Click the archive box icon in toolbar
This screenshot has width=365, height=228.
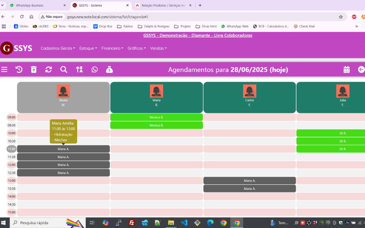point(34,70)
